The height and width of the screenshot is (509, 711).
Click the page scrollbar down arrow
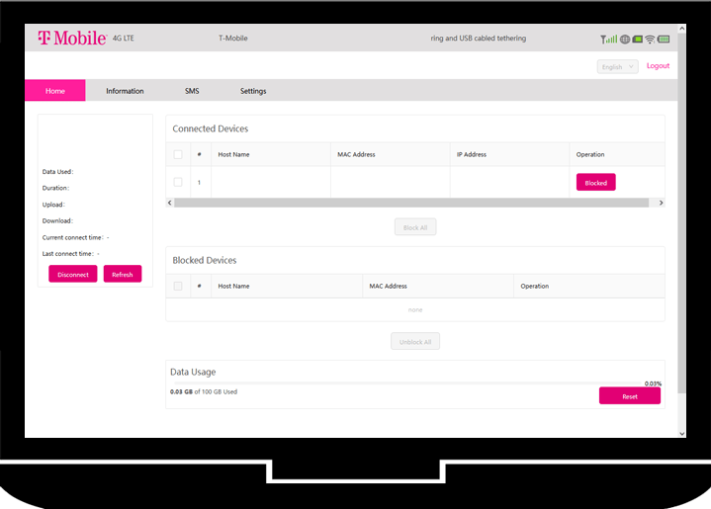point(681,433)
